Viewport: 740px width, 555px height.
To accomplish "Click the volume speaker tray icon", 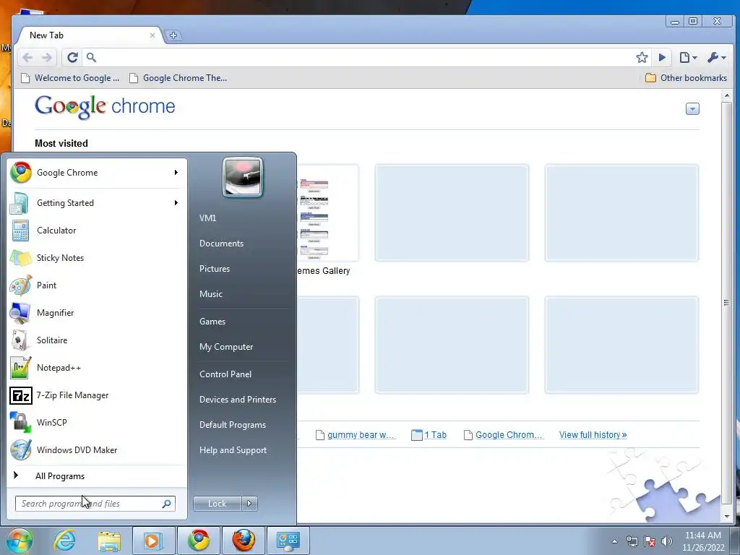I will tap(666, 541).
